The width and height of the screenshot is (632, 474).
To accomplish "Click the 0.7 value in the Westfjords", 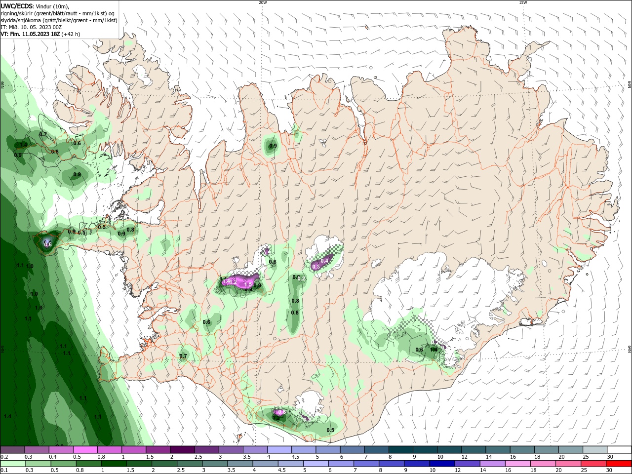I will (x=43, y=134).
